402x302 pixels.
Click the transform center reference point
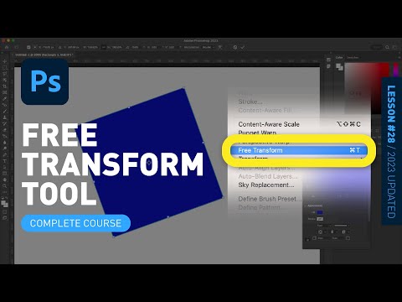pyautogui.click(x=149, y=162)
